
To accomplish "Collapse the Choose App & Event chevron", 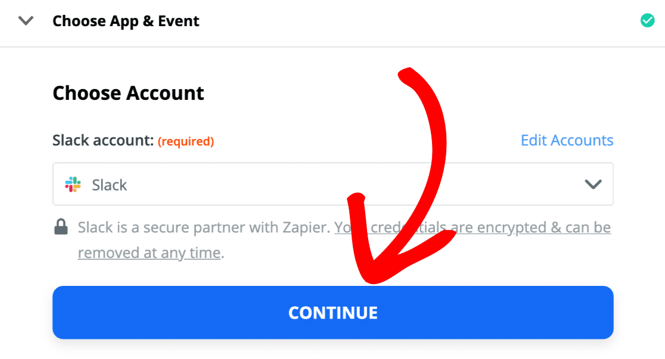I will coord(26,21).
